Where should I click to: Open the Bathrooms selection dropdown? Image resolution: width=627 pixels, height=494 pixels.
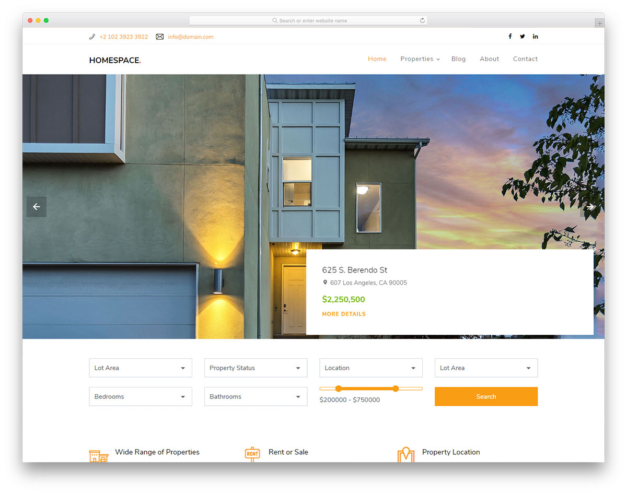click(256, 396)
